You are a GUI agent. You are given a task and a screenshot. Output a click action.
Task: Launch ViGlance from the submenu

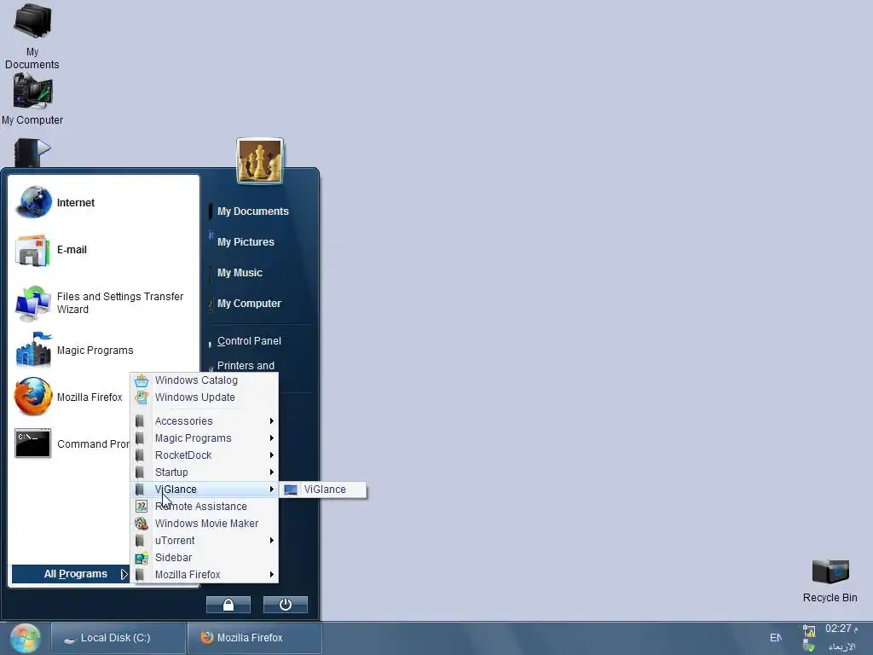323,490
